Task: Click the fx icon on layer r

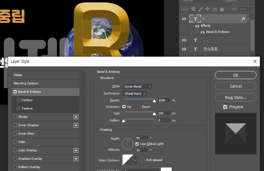Action: 243,19
